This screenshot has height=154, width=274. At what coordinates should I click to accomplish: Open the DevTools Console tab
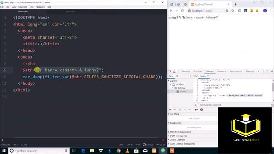(198, 71)
